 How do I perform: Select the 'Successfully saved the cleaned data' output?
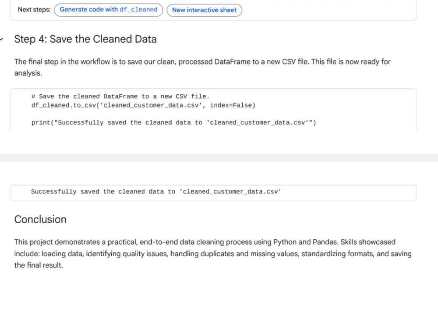156,192
